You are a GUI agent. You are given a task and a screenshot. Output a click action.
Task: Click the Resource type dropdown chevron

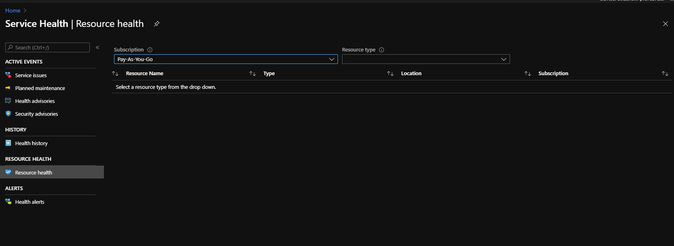(x=504, y=59)
